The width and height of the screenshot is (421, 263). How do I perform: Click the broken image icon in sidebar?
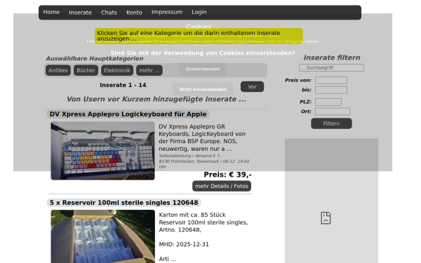[x=326, y=218]
